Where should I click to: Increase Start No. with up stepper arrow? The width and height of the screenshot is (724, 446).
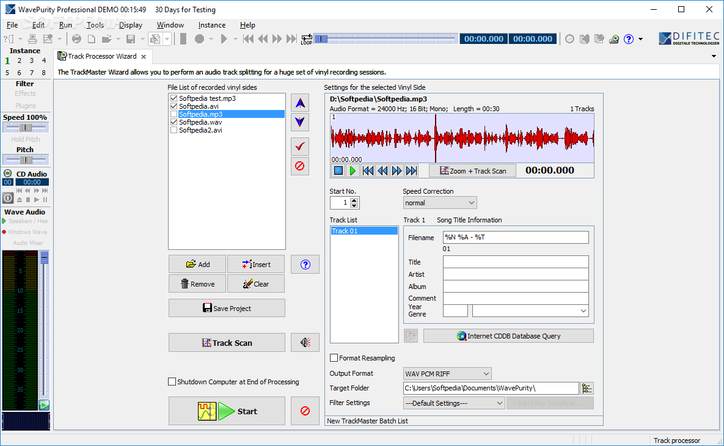354,200
